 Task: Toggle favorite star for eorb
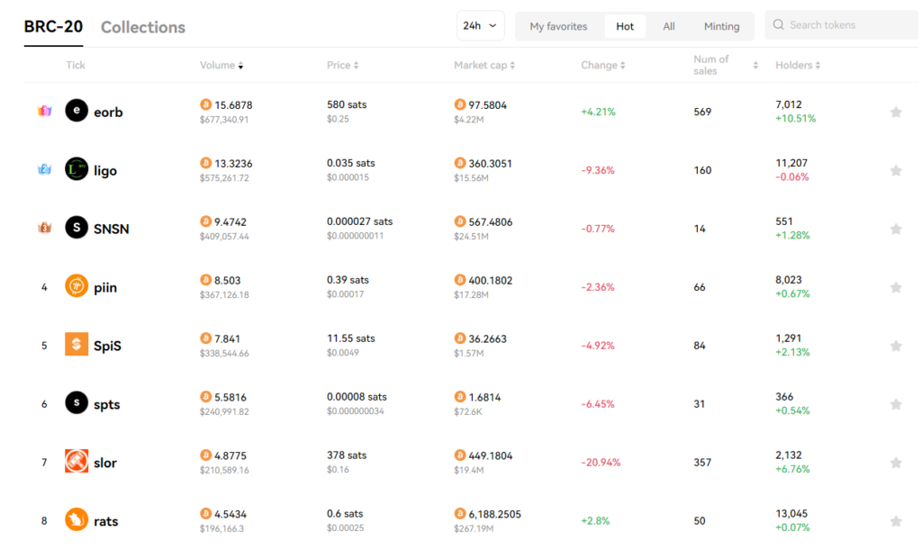pos(896,112)
